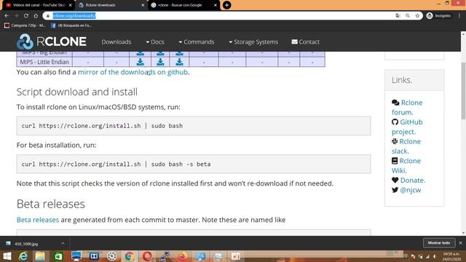Viewport: 466px width, 262px height.
Task: Open the Facebook Búsqueda bookmark
Action: 71,25
